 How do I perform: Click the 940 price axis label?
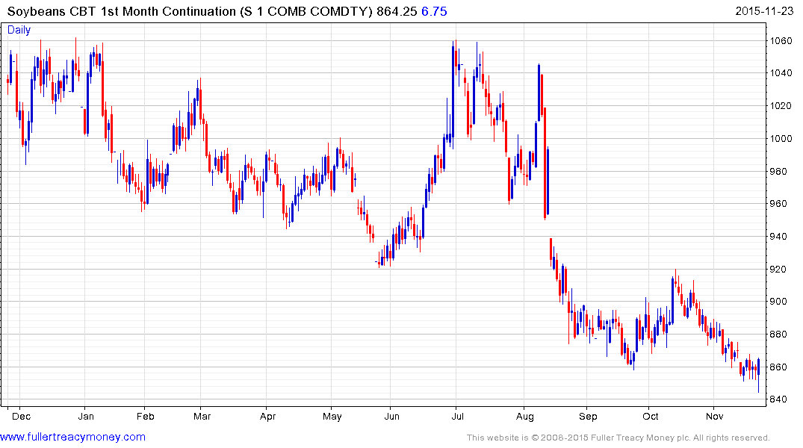pyautogui.click(x=778, y=237)
